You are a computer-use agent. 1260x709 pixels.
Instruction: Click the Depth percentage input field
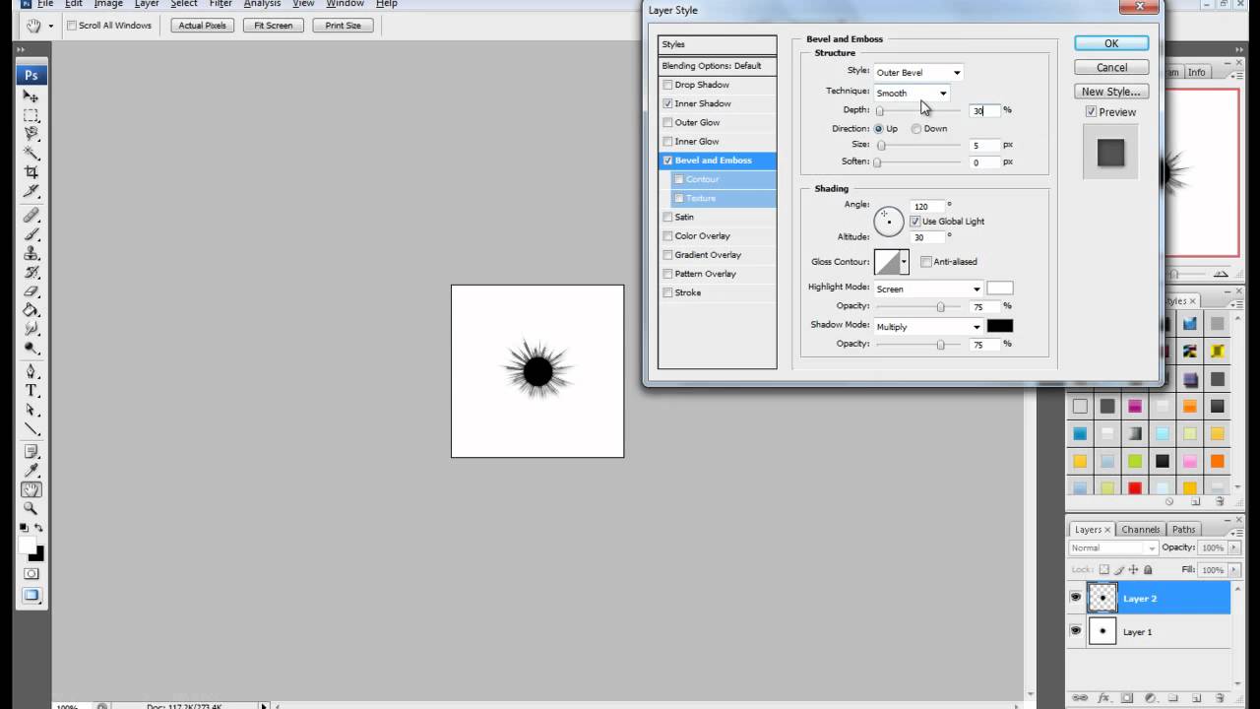tap(984, 110)
